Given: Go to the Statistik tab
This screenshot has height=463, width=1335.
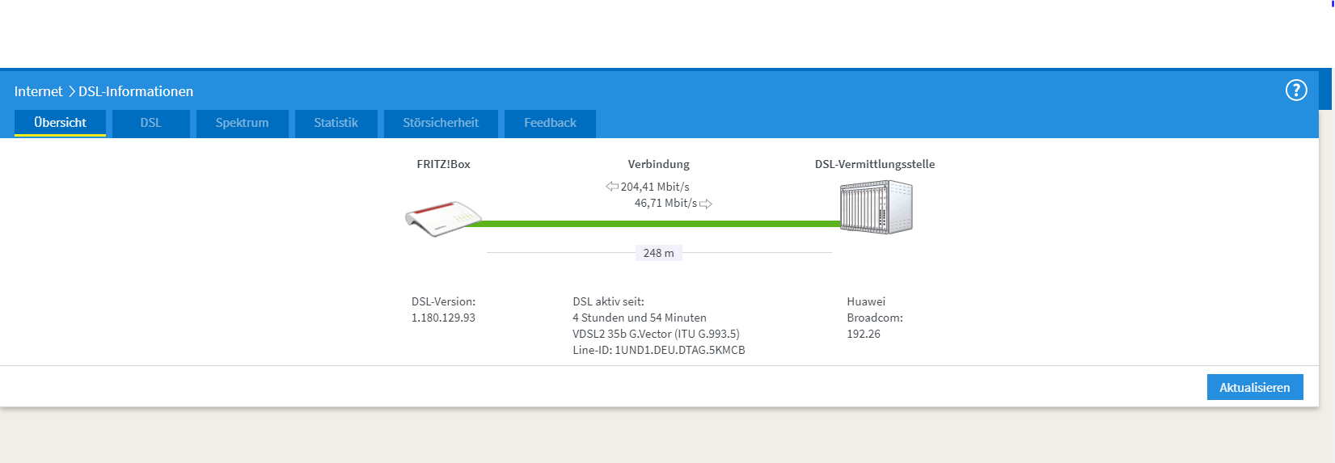Looking at the screenshot, I should (336, 123).
